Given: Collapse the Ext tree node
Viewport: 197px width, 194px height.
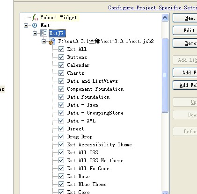Looking at the screenshot, I should pos(26,25).
